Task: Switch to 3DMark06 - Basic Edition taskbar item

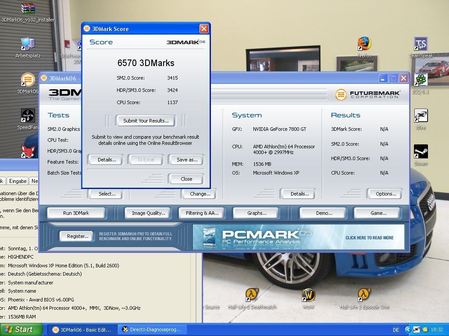Action: tap(82, 330)
